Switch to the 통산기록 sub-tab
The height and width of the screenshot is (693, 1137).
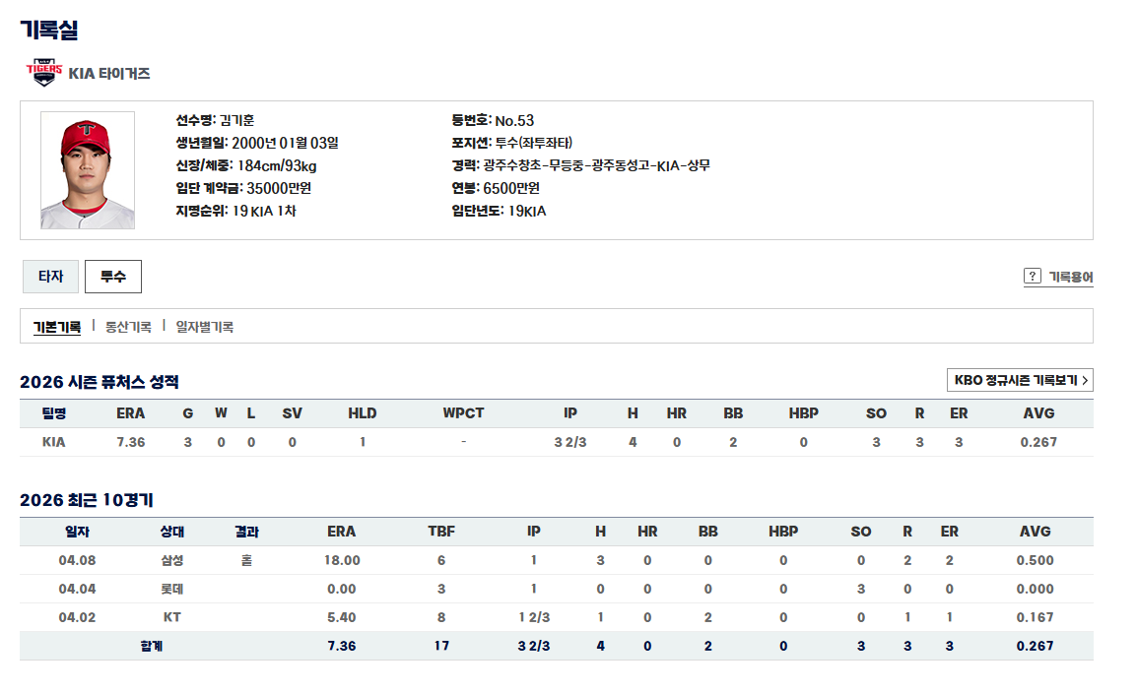tap(128, 327)
